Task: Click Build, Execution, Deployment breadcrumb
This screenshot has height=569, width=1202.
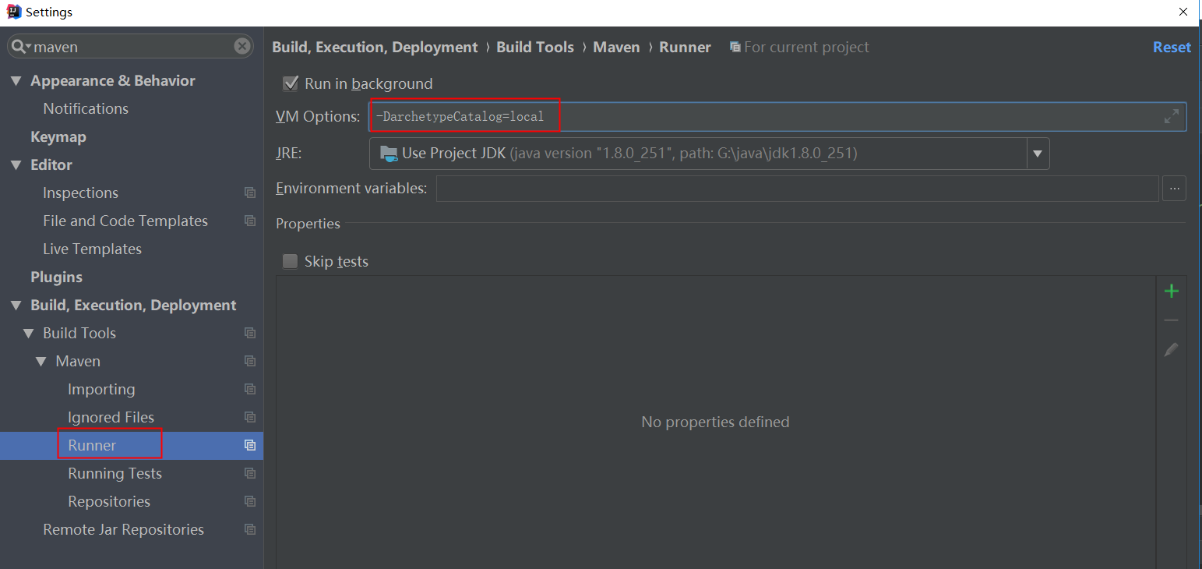Action: 375,47
